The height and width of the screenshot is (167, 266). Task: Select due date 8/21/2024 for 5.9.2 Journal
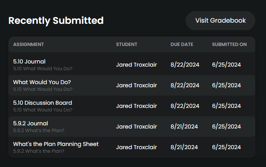[184, 127]
